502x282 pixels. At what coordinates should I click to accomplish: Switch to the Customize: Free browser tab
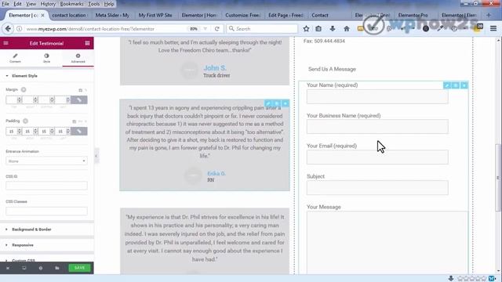[x=242, y=16]
